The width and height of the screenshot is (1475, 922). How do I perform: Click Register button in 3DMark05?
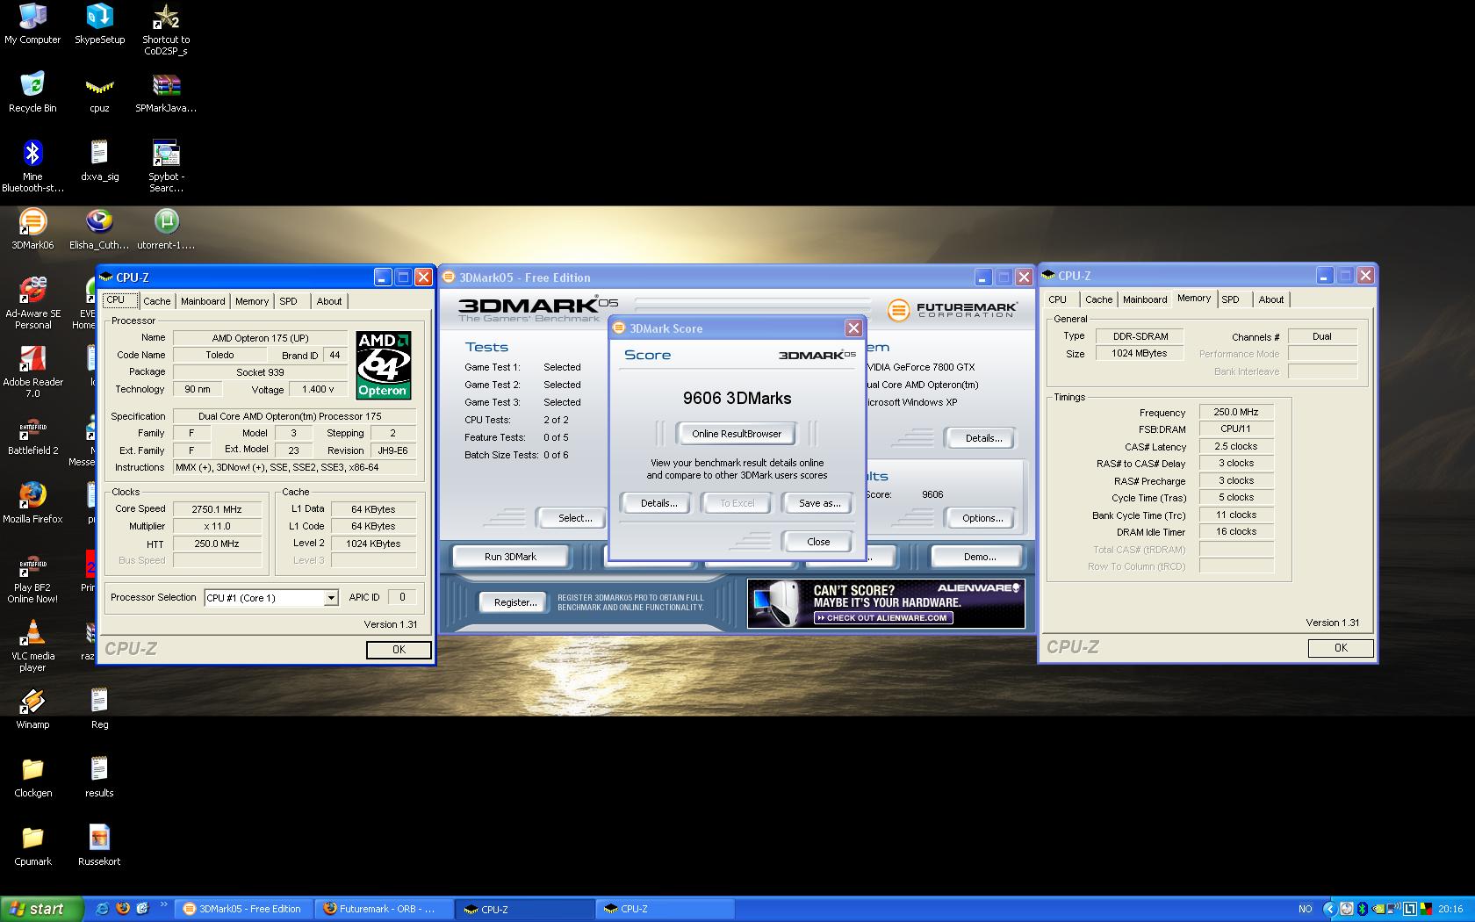tap(515, 602)
